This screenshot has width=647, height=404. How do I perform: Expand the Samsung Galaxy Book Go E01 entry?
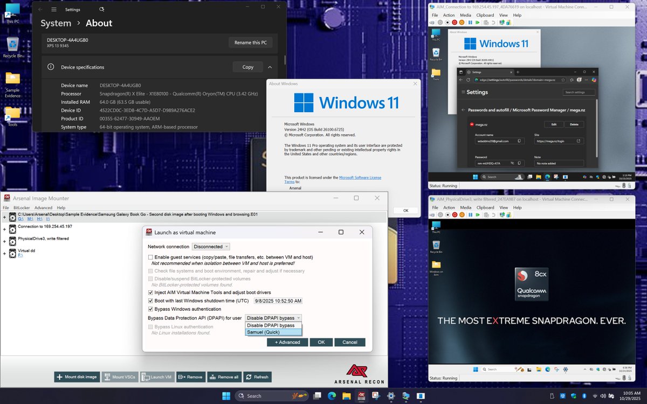tap(4, 217)
